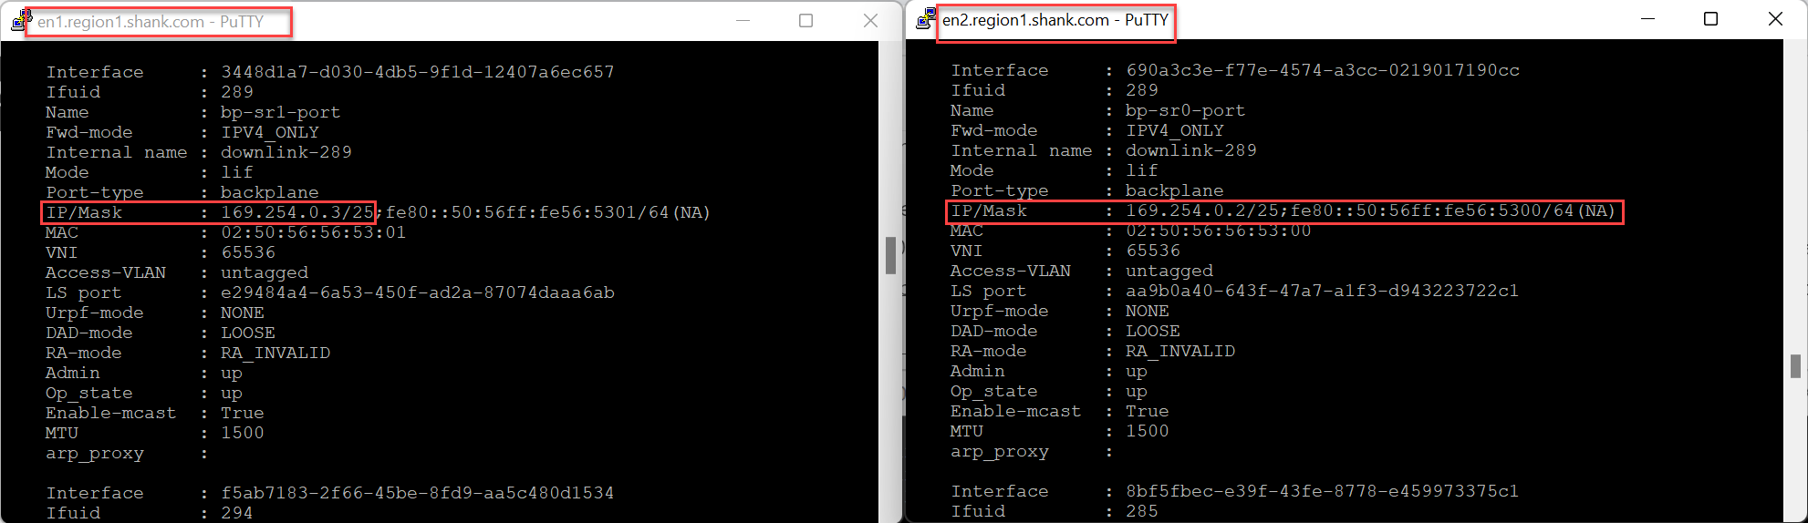This screenshot has height=523, width=1808.
Task: Click MAC value 02:50:56:56:53:00
Action: tap(1218, 231)
